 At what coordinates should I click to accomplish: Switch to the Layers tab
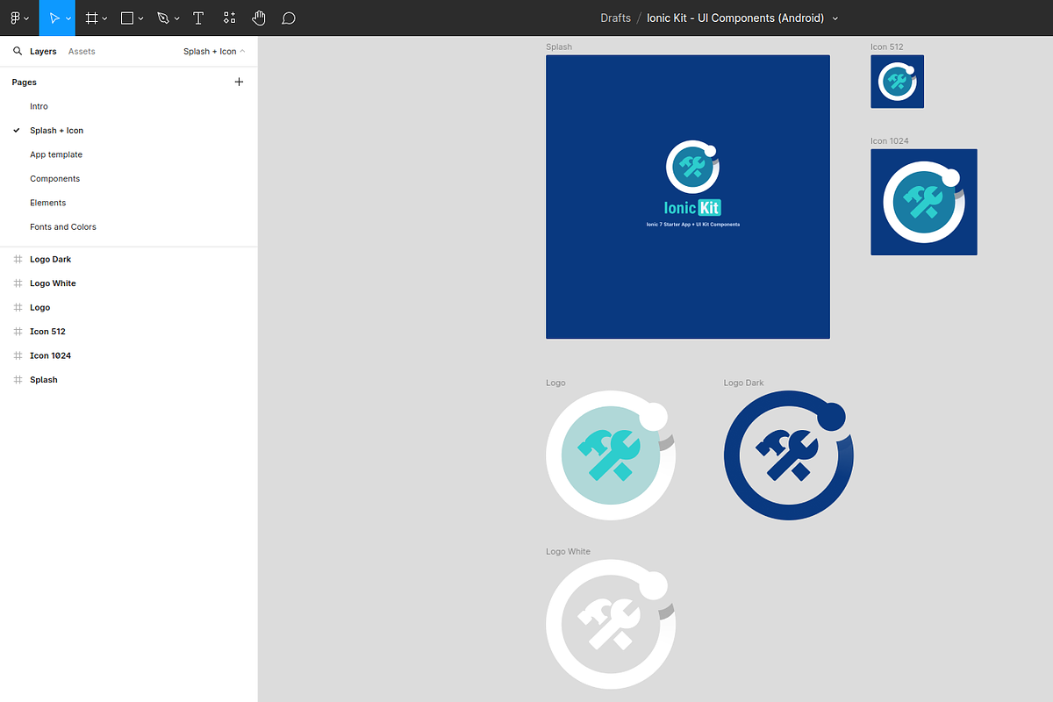pos(43,52)
